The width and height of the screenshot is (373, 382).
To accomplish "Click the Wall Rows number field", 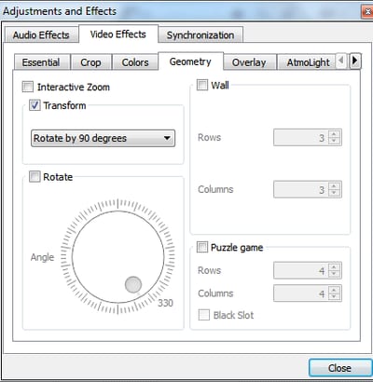I will click(301, 138).
